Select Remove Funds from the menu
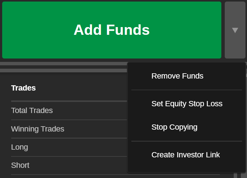Screen dimensions: 247x178 pos(177,76)
